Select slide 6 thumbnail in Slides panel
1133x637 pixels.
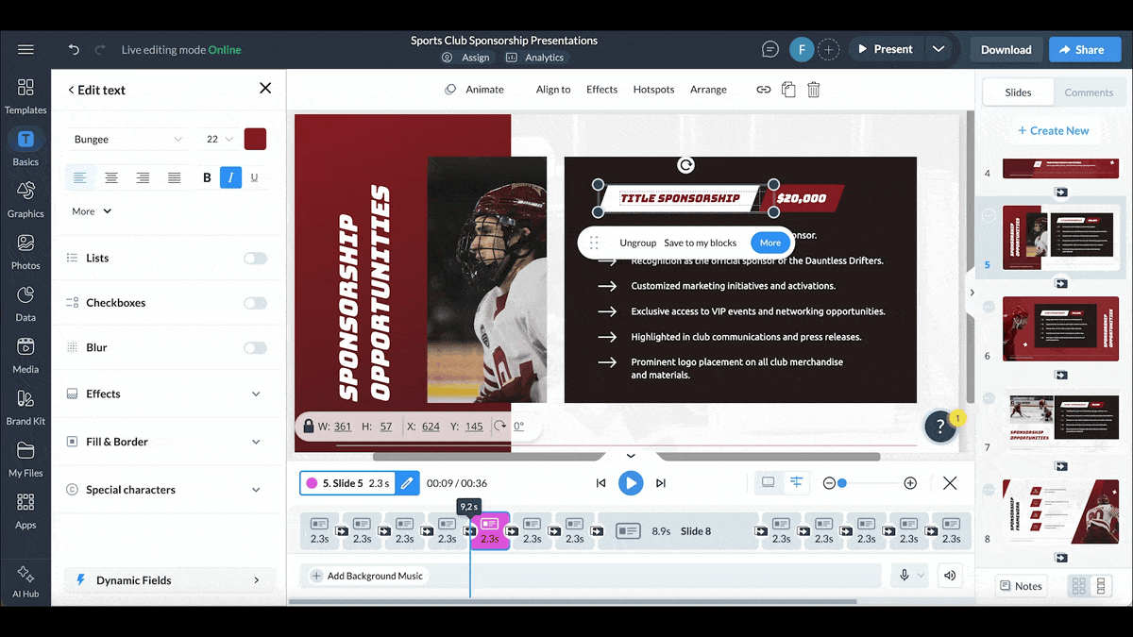point(1053,327)
